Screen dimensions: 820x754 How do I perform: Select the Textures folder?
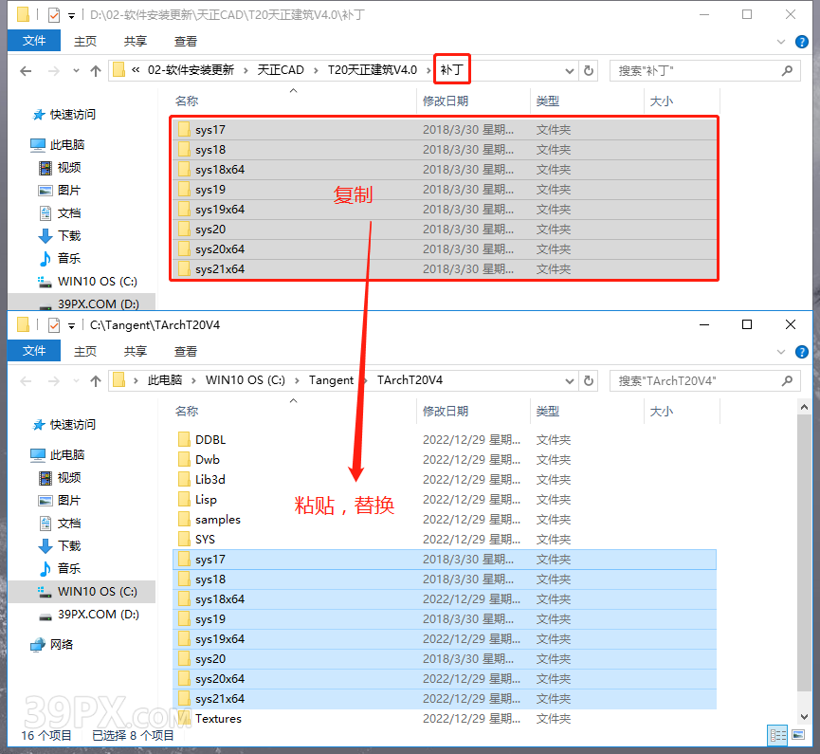(x=445, y=719)
